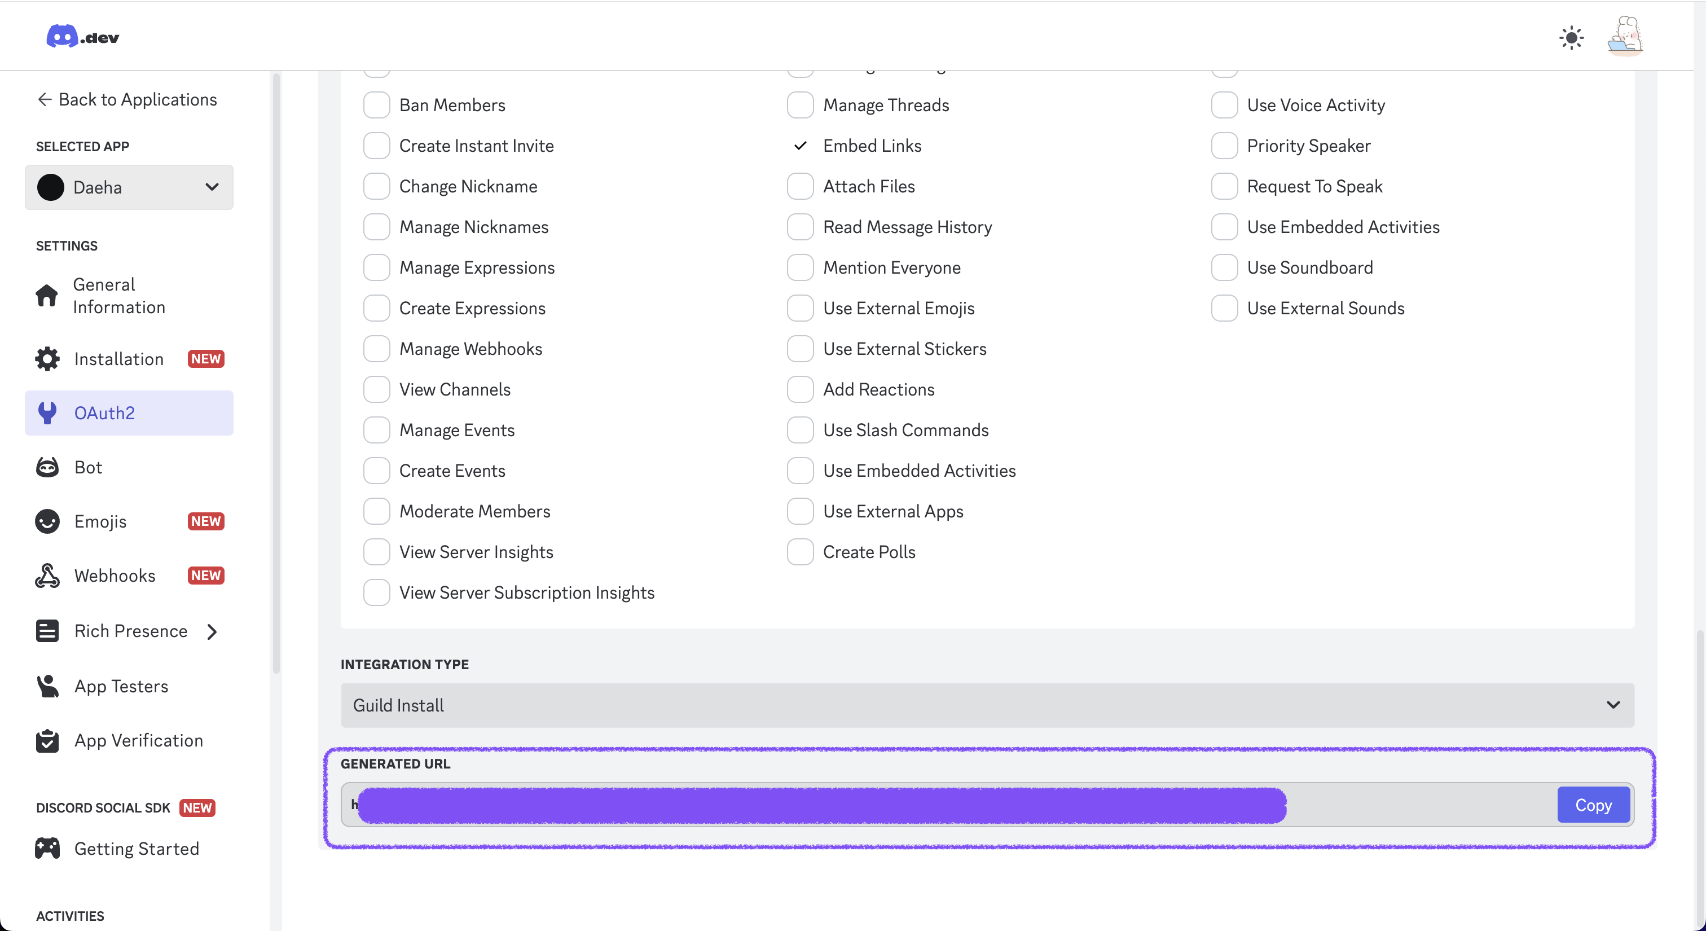
Task: Go to the Installation settings page
Action: coord(129,359)
